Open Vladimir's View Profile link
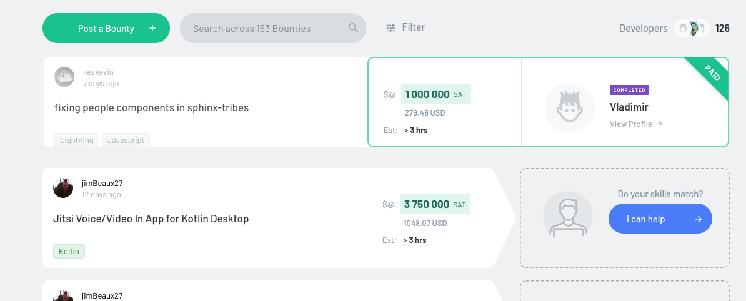The image size is (746, 301). pos(630,124)
